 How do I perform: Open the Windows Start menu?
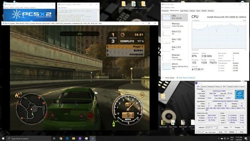(x=3, y=138)
